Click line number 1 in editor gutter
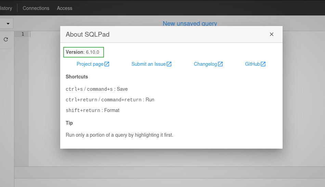The image size is (325, 187). coord(23,34)
